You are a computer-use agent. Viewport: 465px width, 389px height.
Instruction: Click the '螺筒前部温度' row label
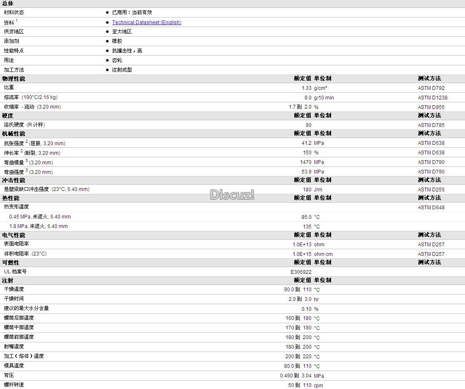pyautogui.click(x=19, y=337)
